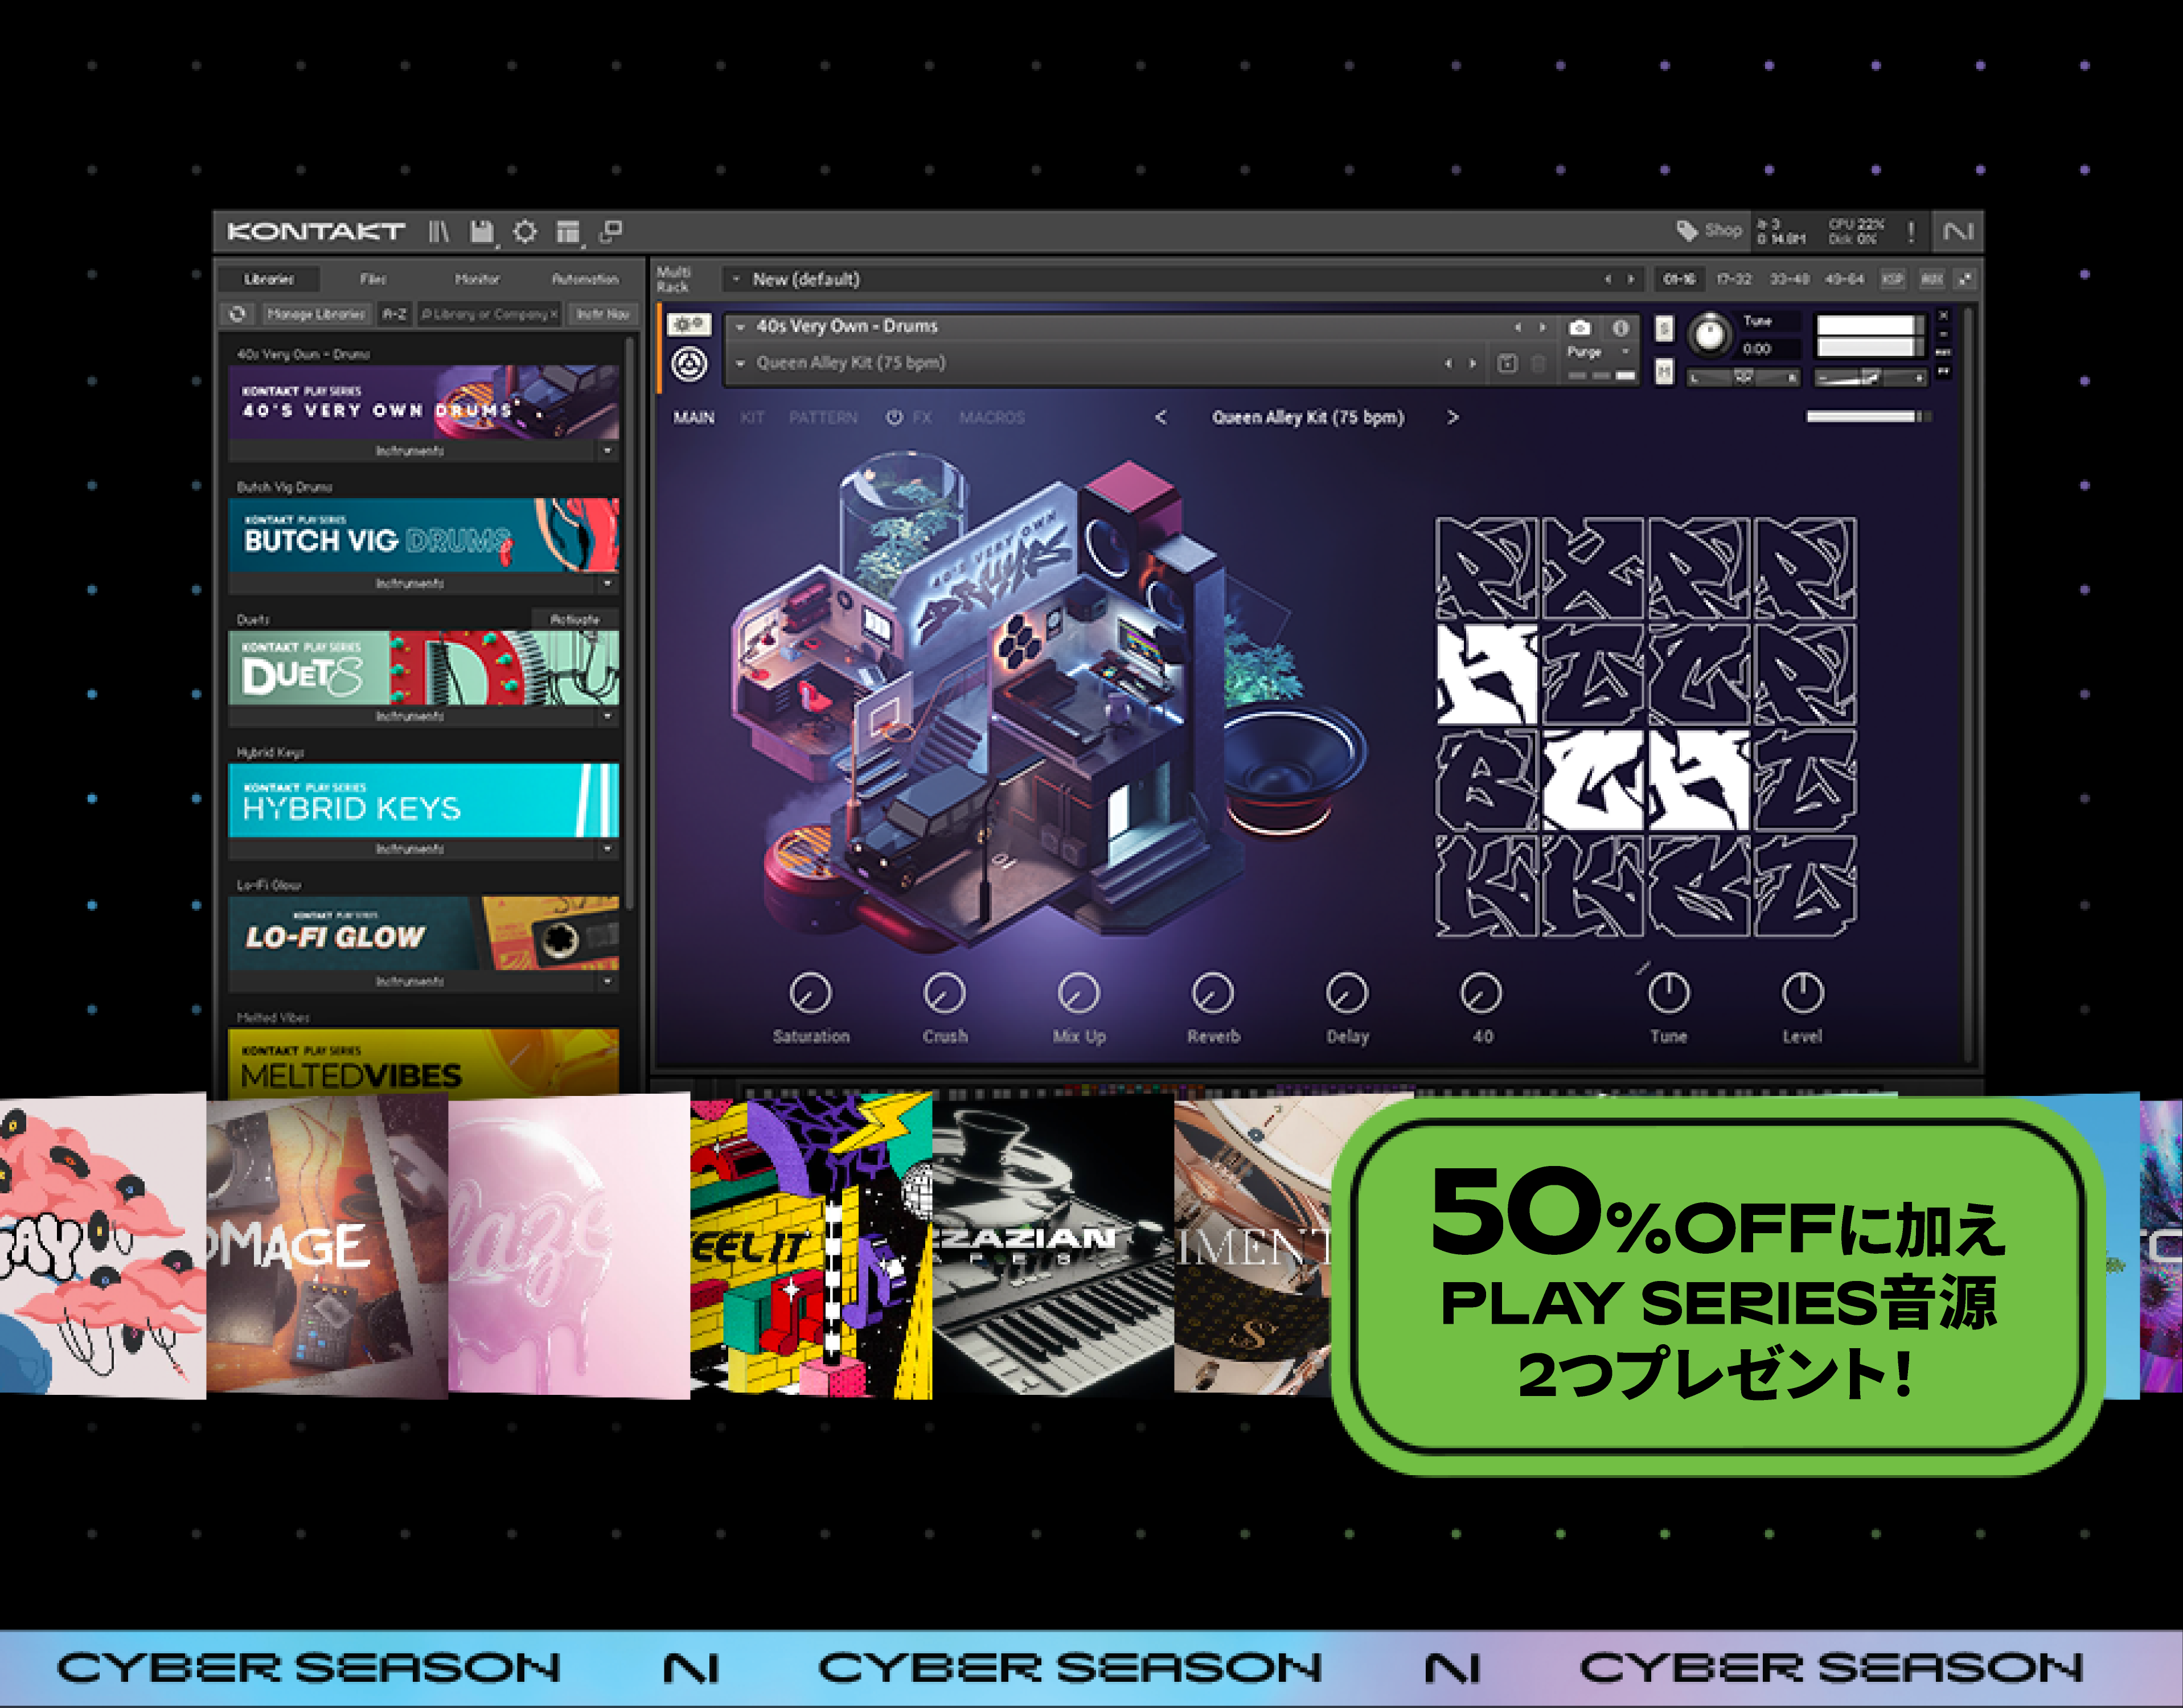
Task: Click the minimized view windows icon
Action: [610, 232]
